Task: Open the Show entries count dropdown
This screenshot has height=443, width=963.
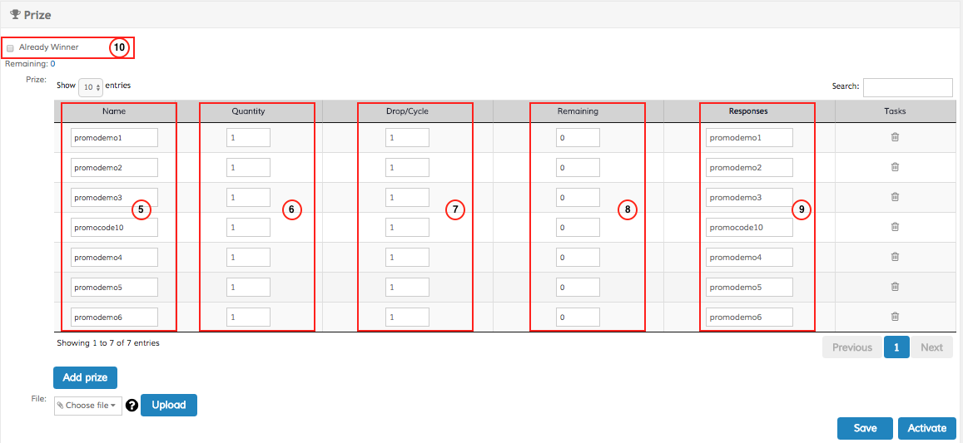Action: tap(91, 86)
